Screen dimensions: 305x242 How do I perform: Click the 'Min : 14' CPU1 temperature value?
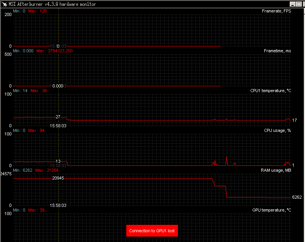click(20, 91)
